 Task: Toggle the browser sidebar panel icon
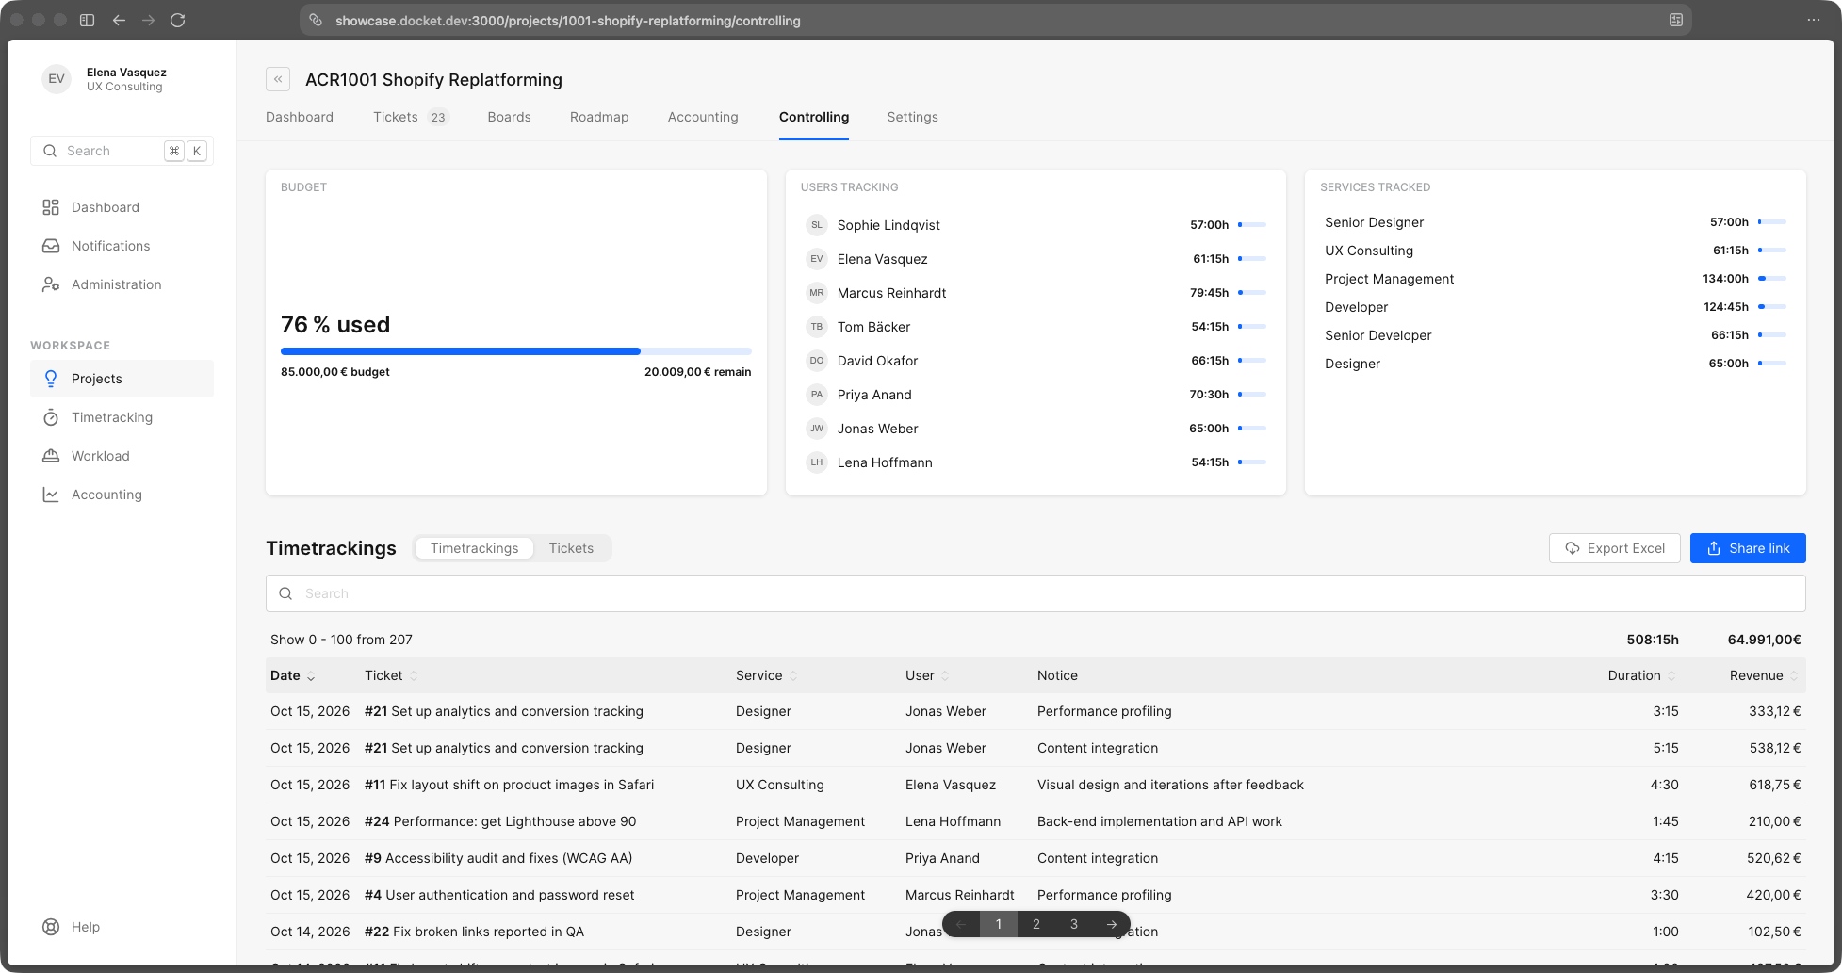[x=87, y=20]
